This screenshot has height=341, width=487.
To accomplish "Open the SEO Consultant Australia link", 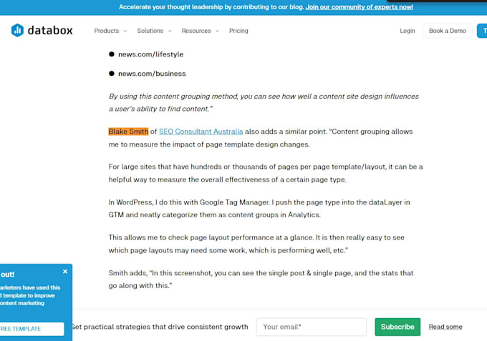I will click(201, 132).
